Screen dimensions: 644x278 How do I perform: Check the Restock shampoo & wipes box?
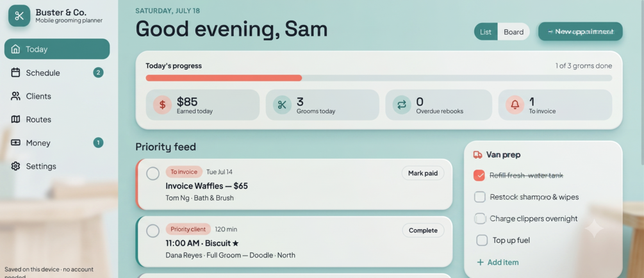(x=480, y=197)
